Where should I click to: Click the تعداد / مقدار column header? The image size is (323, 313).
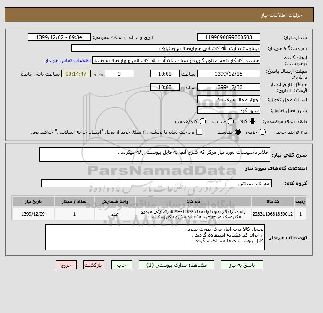(x=74, y=201)
